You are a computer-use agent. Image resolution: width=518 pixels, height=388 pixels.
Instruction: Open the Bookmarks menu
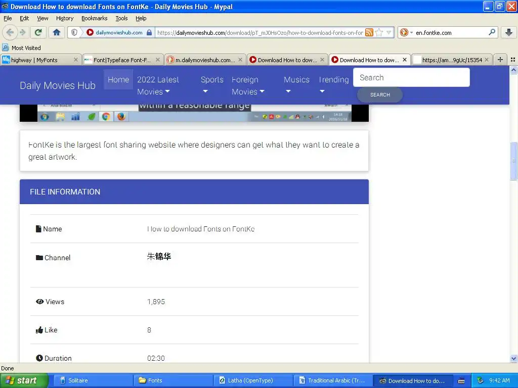(x=94, y=18)
